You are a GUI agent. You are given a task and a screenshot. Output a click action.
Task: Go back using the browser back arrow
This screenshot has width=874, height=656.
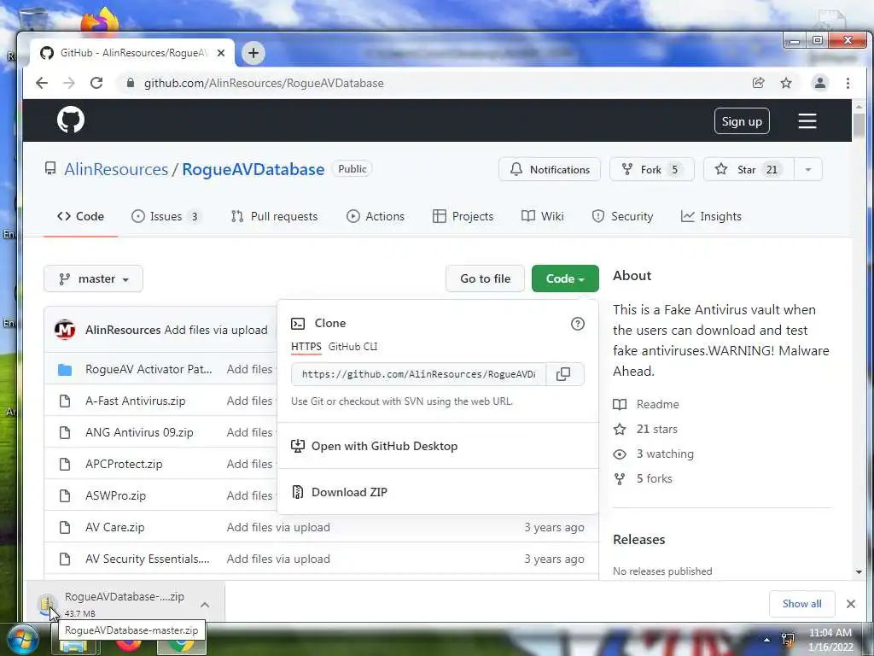(42, 83)
